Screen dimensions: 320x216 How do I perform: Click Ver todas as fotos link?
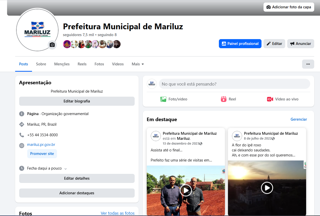click(118, 213)
